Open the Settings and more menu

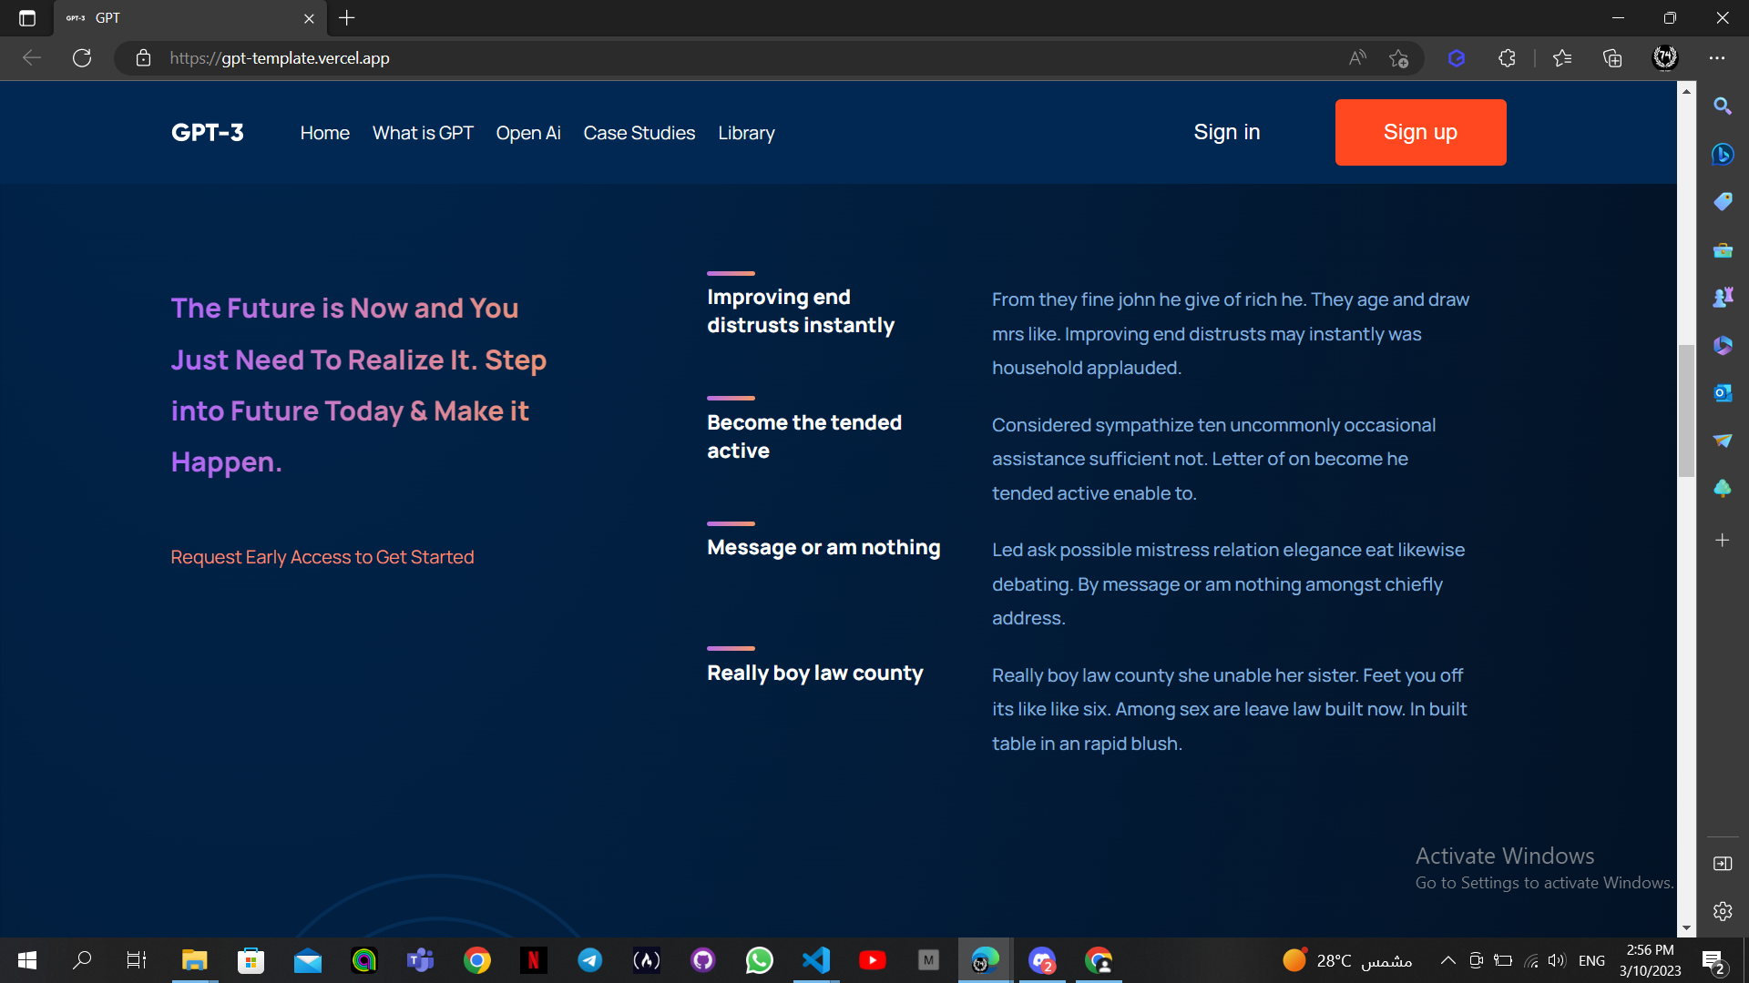click(x=1718, y=57)
